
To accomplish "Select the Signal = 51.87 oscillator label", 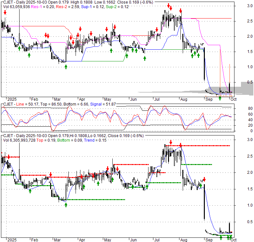I will pos(103,104).
